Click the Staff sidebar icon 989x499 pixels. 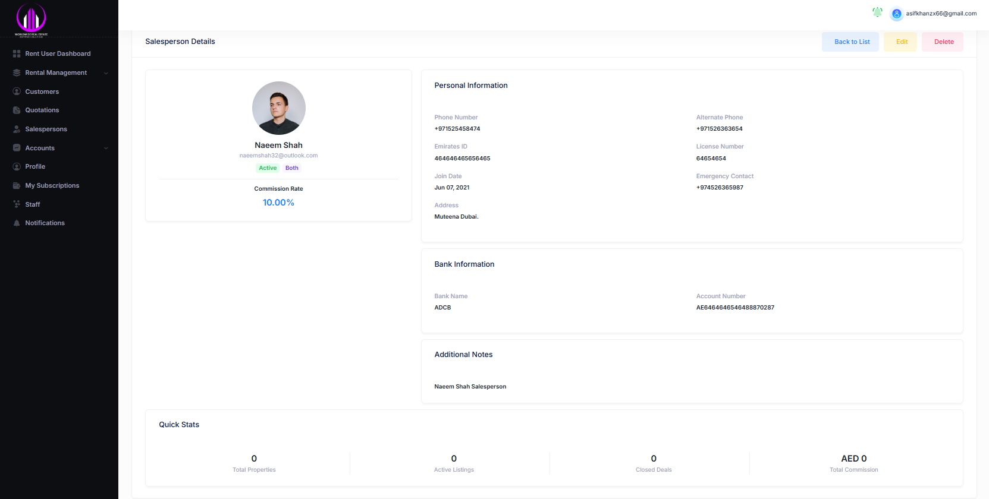(x=17, y=204)
